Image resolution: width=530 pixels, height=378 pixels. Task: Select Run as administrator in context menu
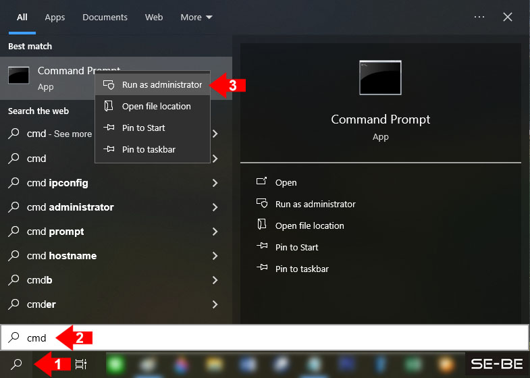161,85
